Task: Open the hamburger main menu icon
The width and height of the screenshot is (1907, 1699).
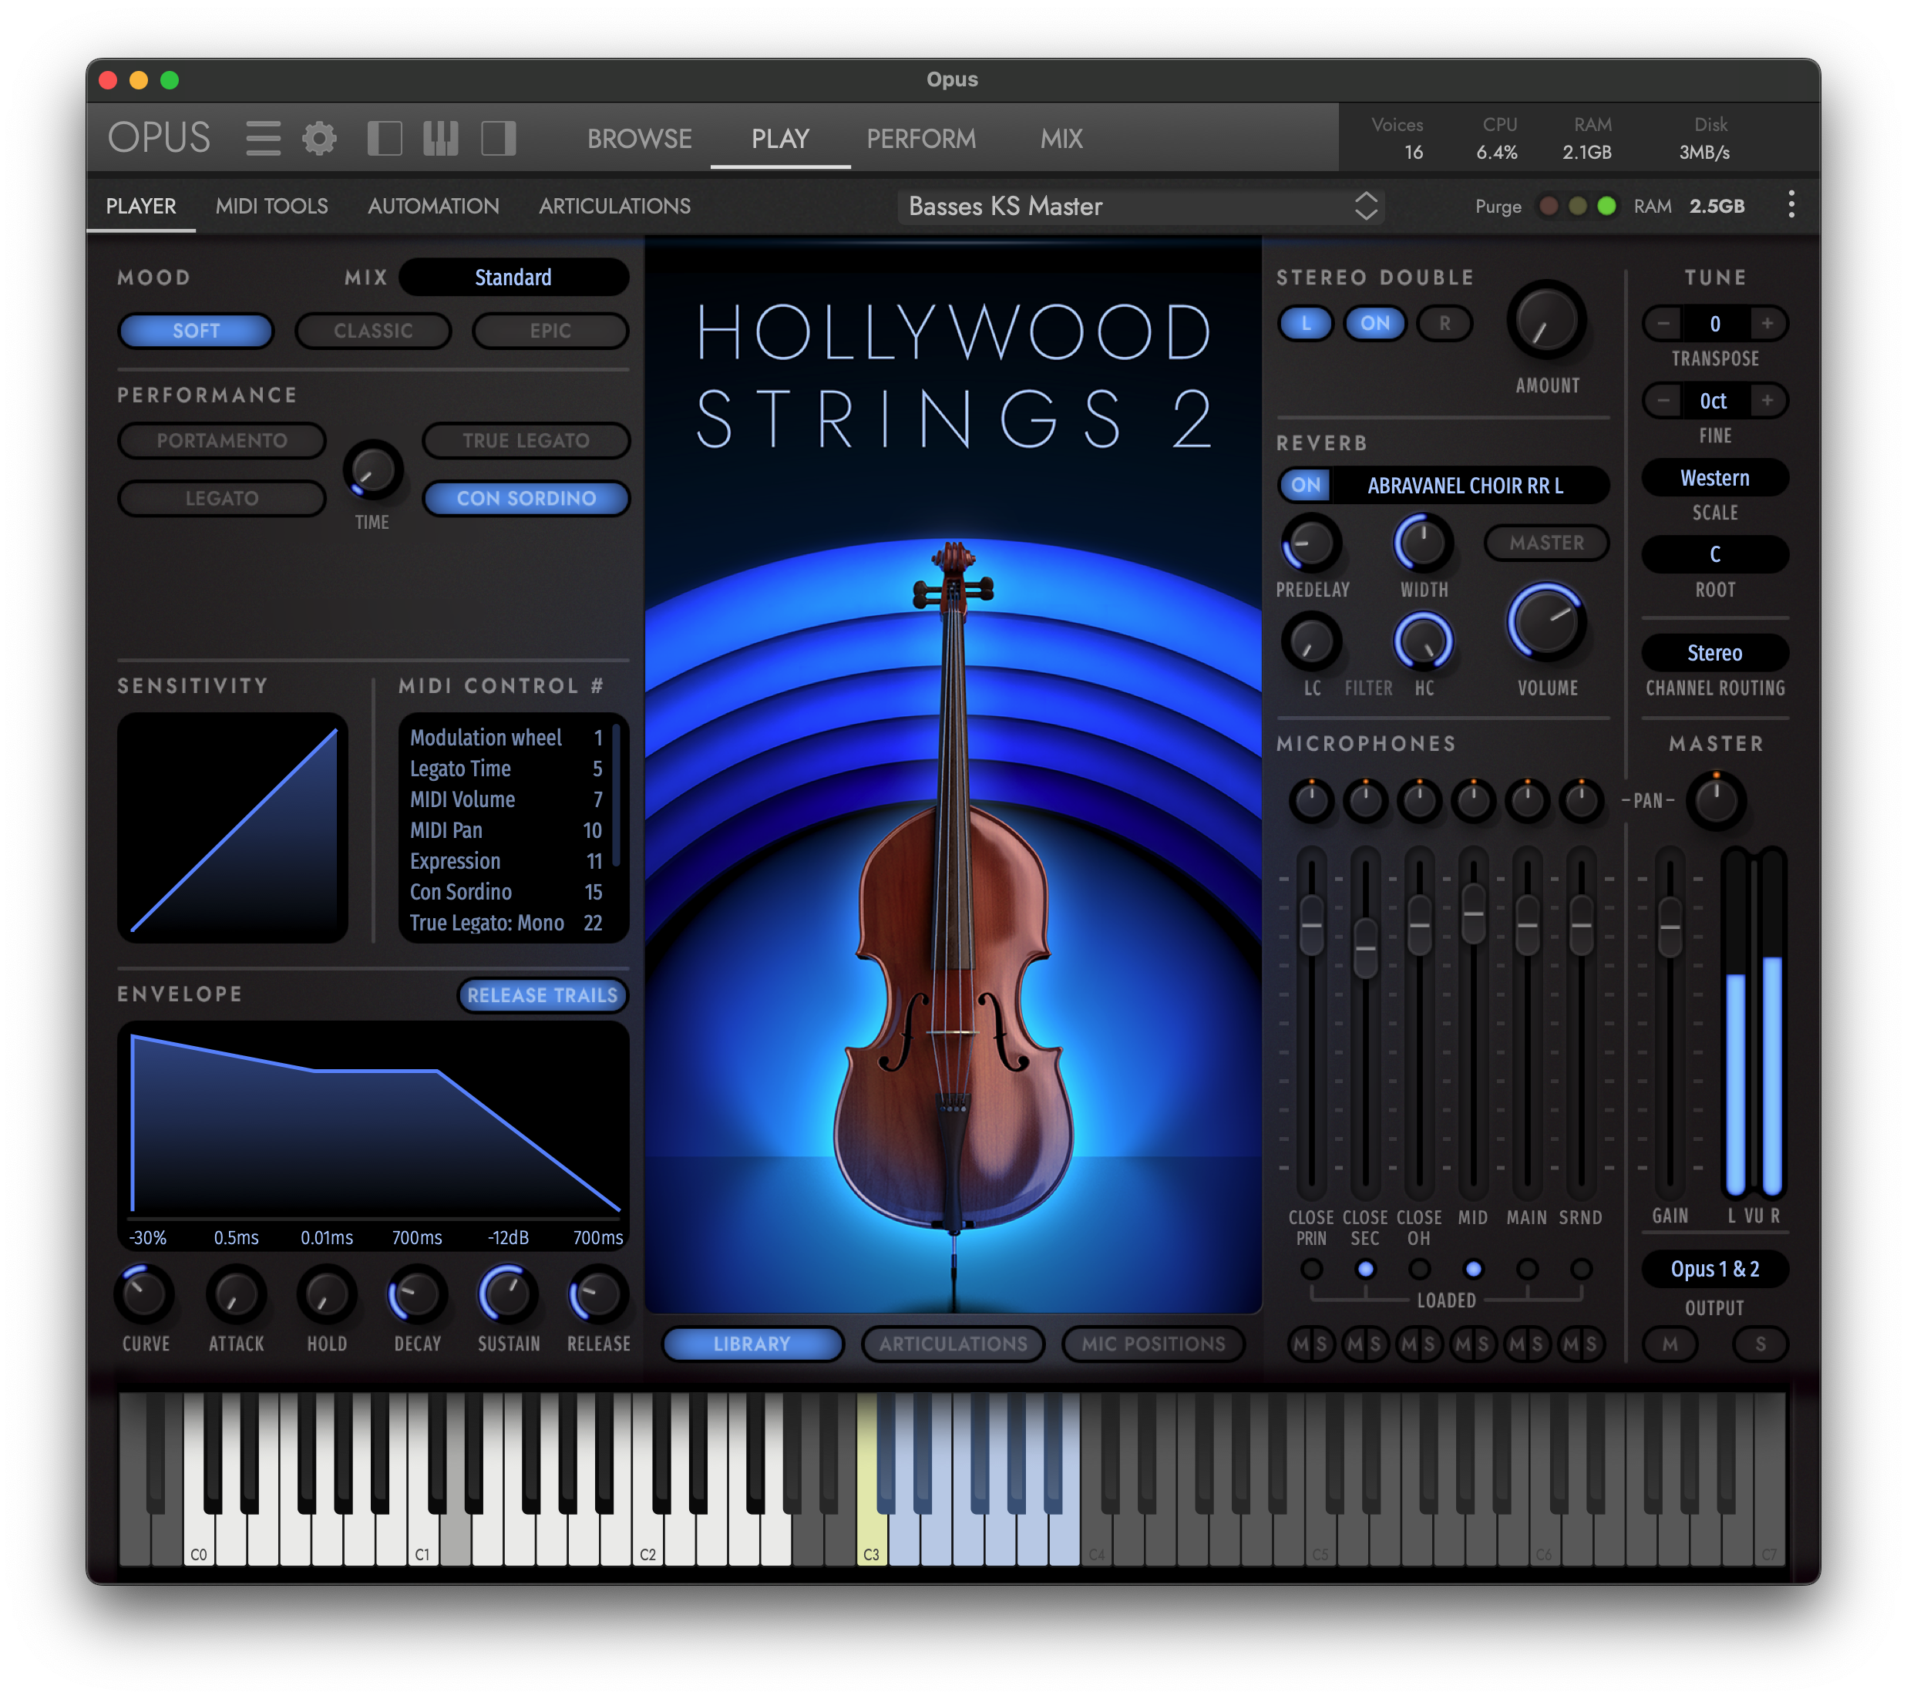Action: 263,138
